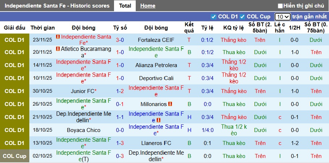This screenshot has height=163, width=329.
Task: Click the 1-3 score against Llaneros FC
Action: point(120,143)
